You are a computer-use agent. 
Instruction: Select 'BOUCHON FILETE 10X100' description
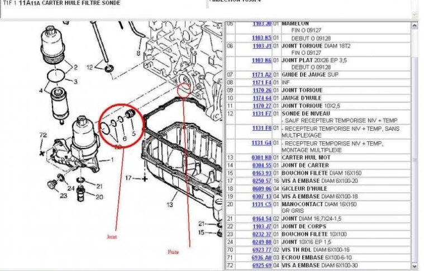[x=314, y=234]
